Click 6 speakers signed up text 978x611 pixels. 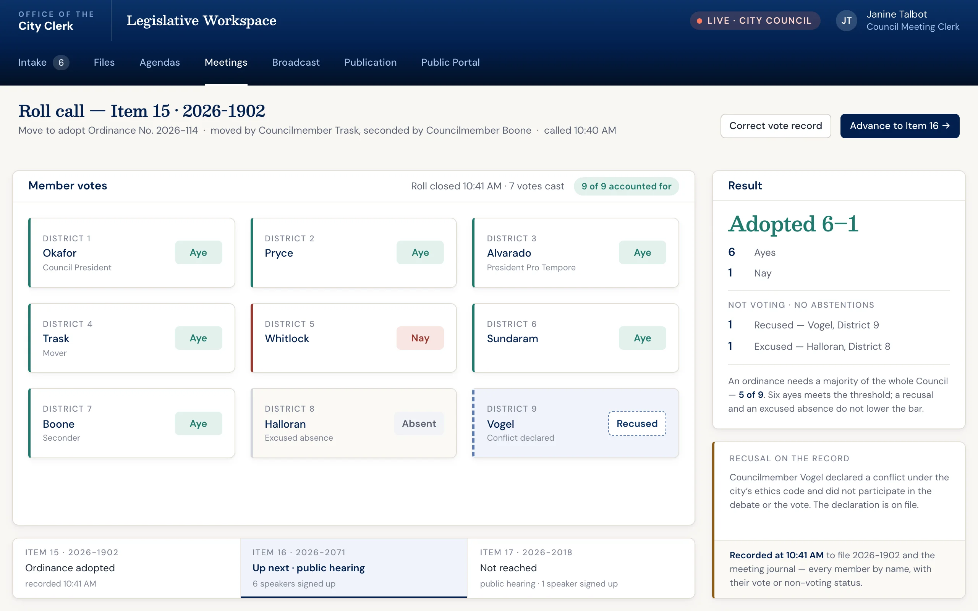pyautogui.click(x=294, y=584)
